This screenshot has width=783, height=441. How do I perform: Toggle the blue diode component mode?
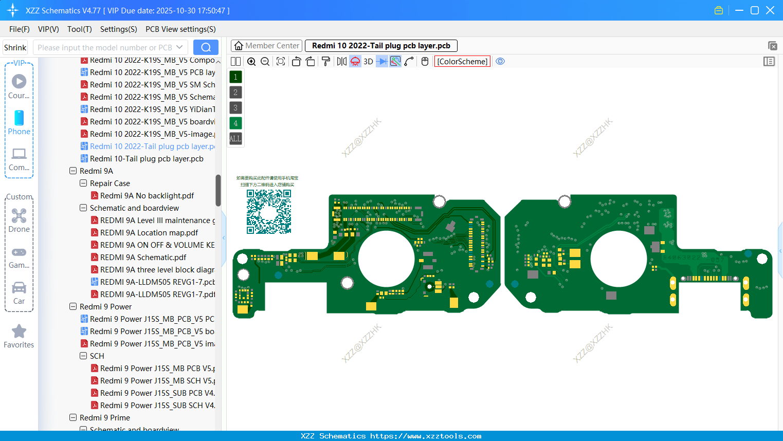[x=382, y=61]
